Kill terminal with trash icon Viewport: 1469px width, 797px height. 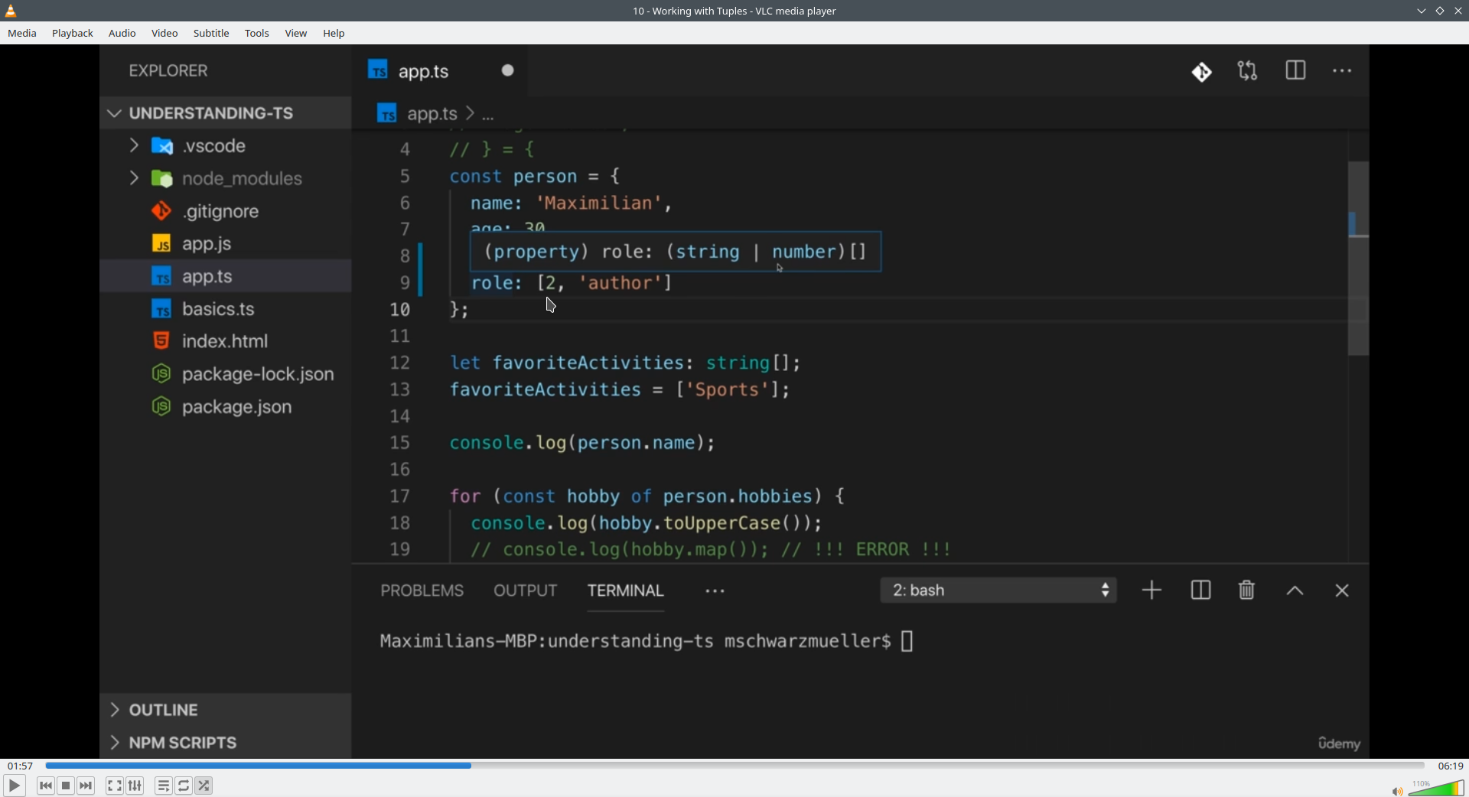(1247, 590)
